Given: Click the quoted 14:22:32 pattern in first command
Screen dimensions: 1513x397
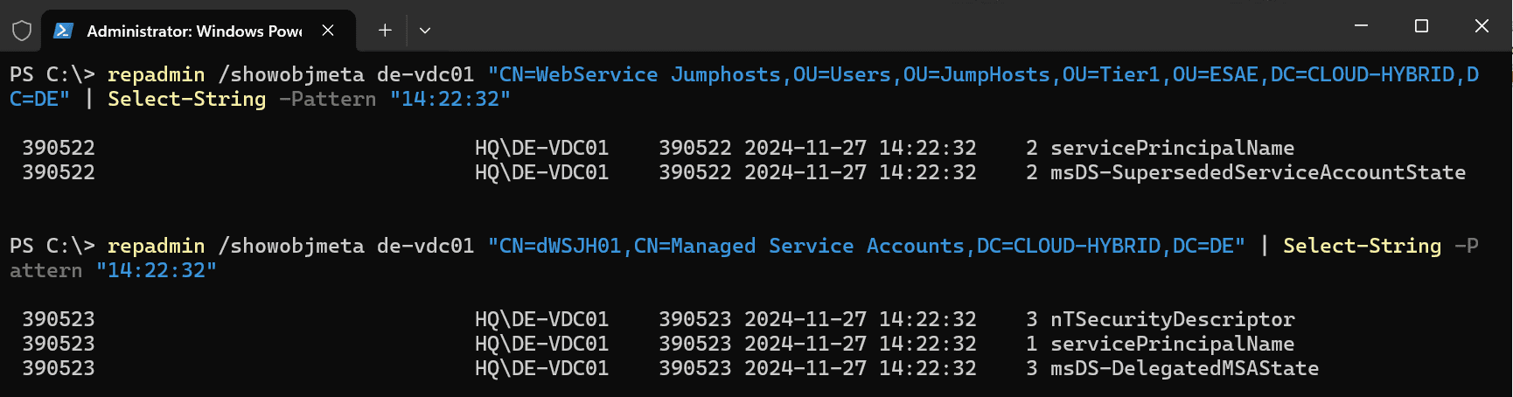Looking at the screenshot, I should pyautogui.click(x=450, y=100).
